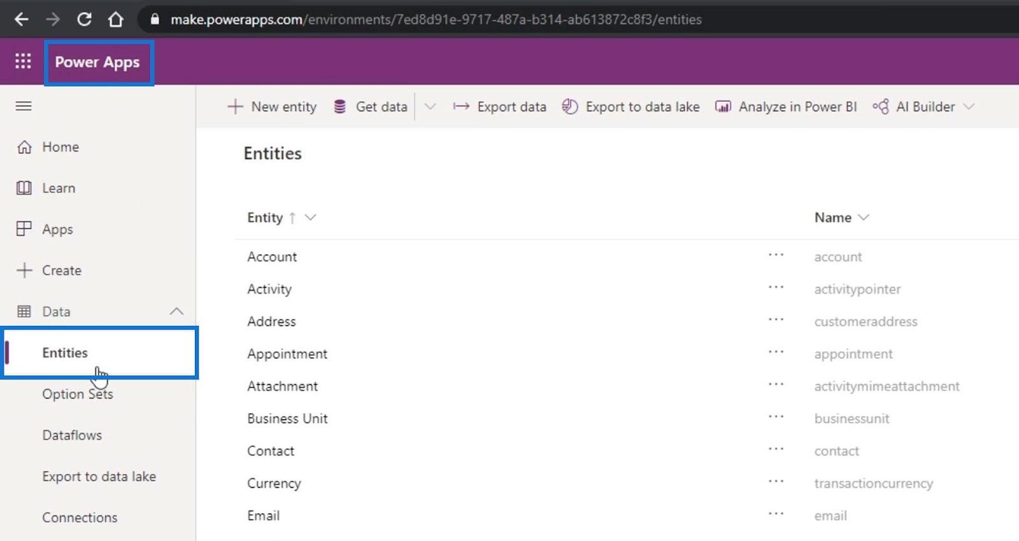Open the Email entity
Viewport: 1019px width, 541px height.
click(x=263, y=516)
